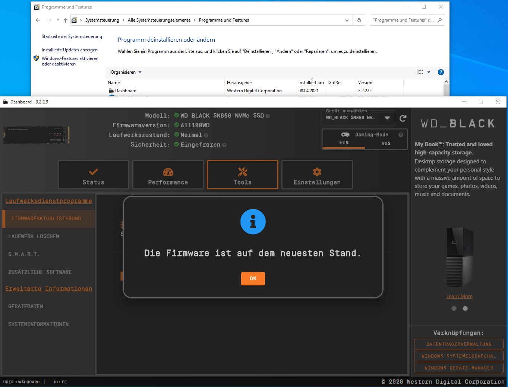The image size is (508, 387).
Task: Select second carousel dot in ad panel
Action: pos(465,308)
